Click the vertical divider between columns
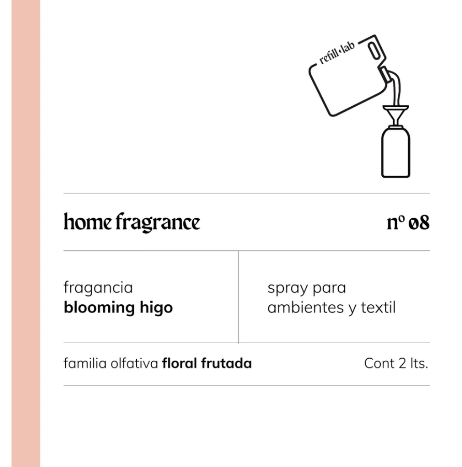 pyautogui.click(x=239, y=296)
